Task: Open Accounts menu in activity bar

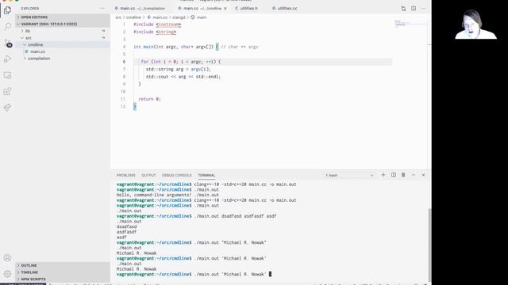Action: coord(7,257)
